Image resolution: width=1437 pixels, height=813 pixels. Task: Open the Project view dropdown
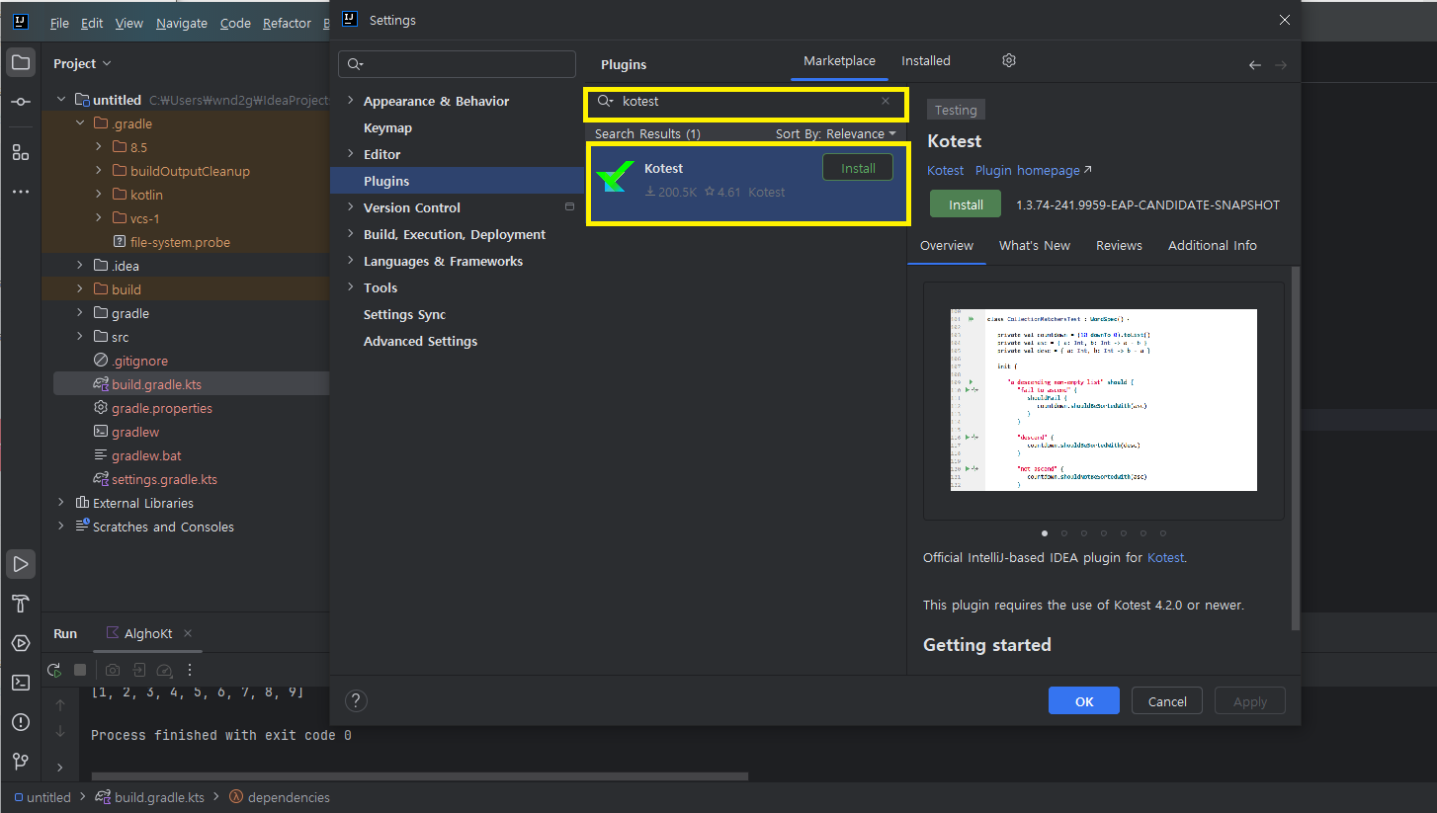tap(82, 63)
